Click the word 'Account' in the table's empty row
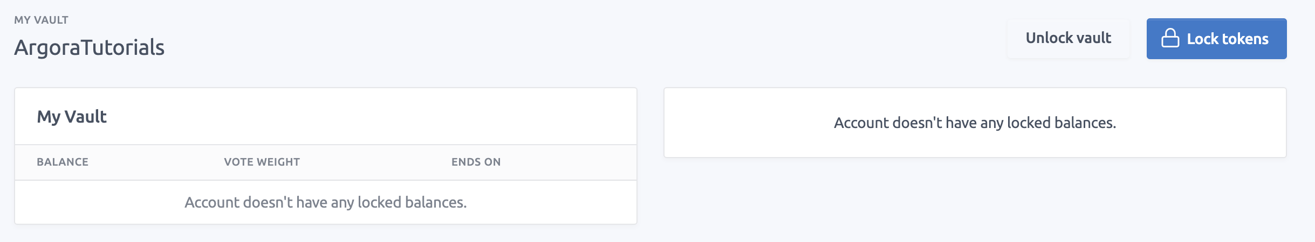The width and height of the screenshot is (1315, 242). 211,202
